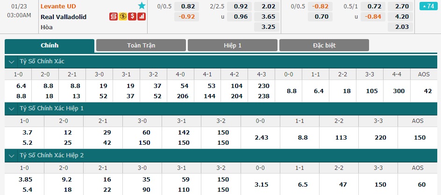Click the yellow cash-out dollar icon
Screen dimensions: 441x195
coord(123,17)
